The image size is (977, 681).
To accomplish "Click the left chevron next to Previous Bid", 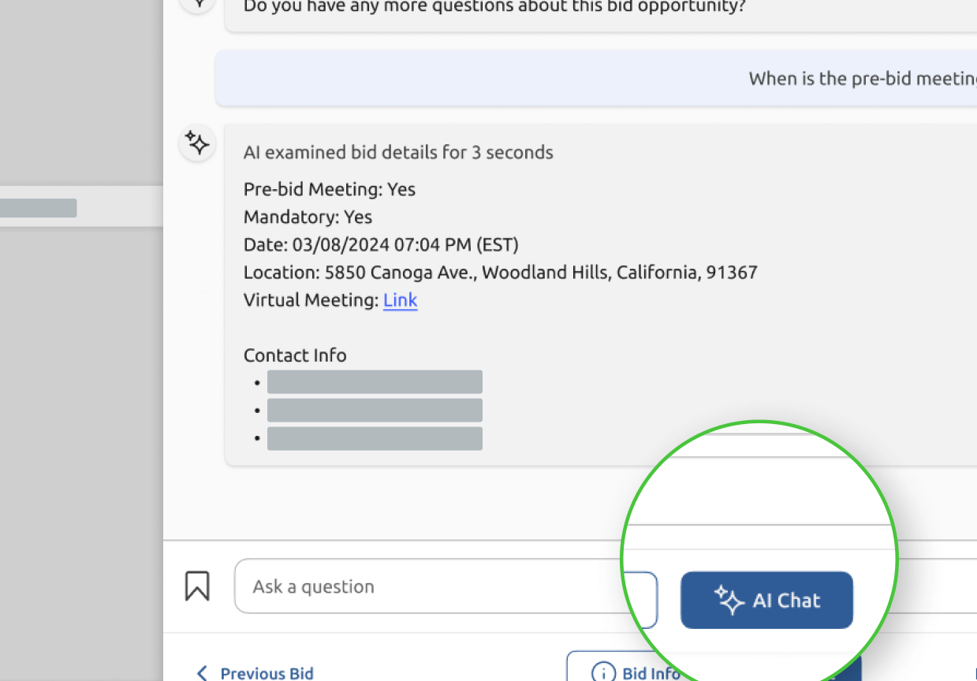I will click(x=202, y=673).
